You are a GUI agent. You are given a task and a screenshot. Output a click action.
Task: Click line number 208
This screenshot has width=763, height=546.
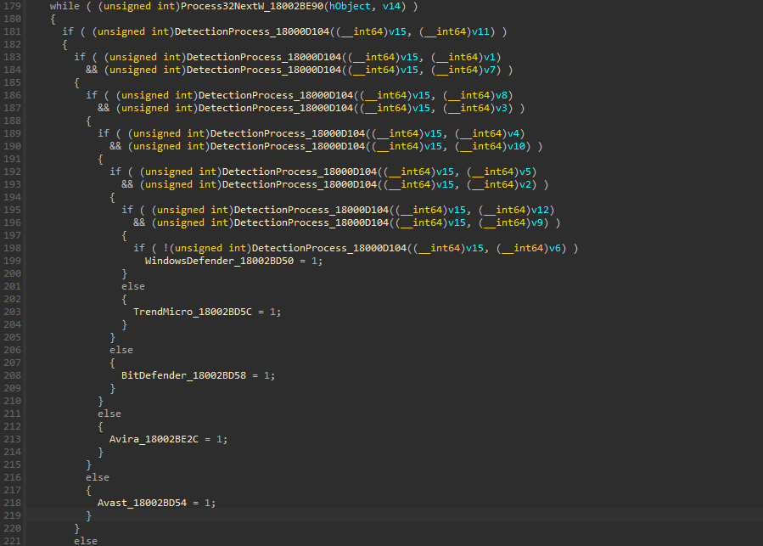coord(13,375)
